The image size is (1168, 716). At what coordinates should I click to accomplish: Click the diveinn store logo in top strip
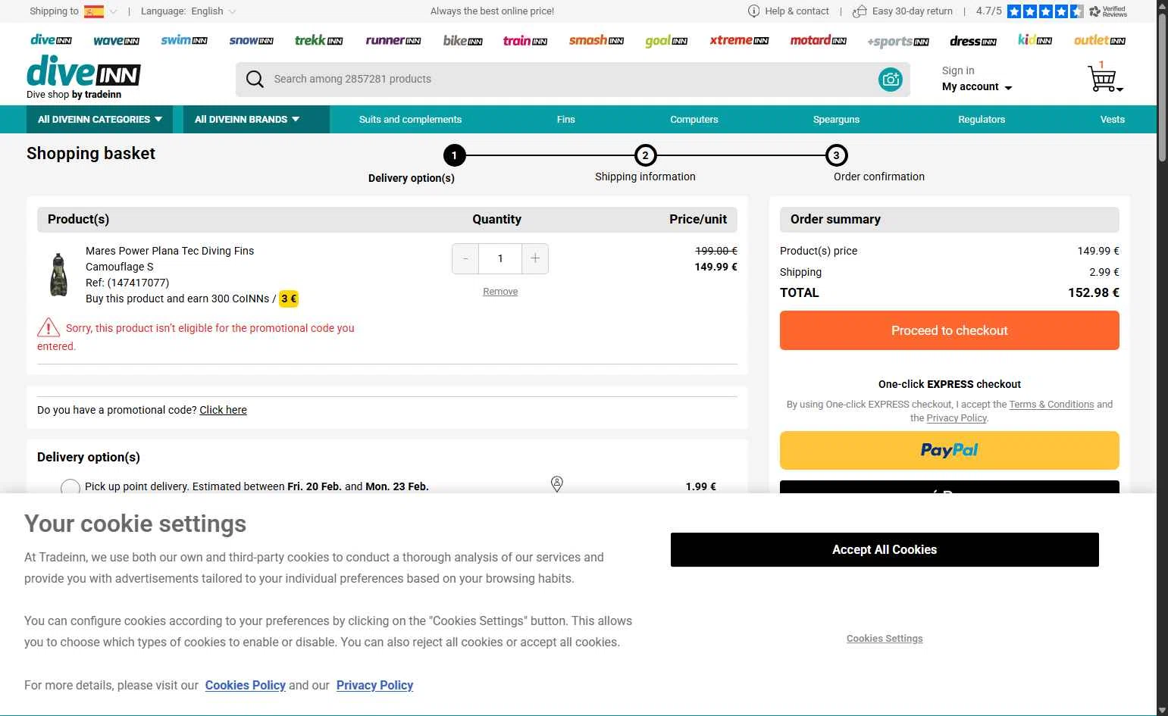tap(51, 40)
